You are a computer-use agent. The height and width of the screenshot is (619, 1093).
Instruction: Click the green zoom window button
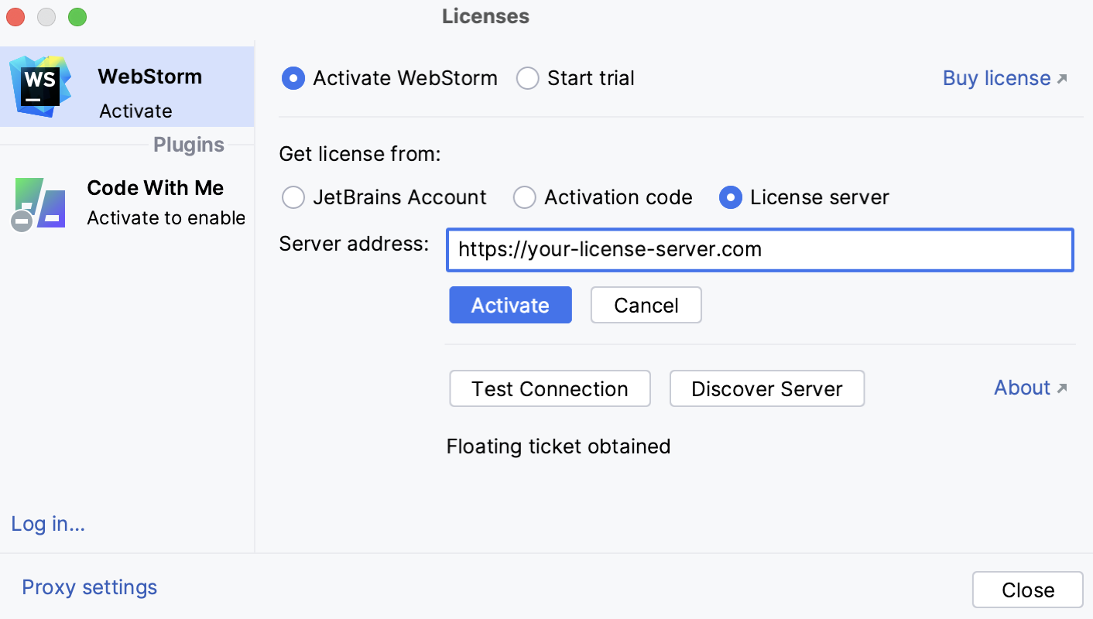pyautogui.click(x=77, y=16)
